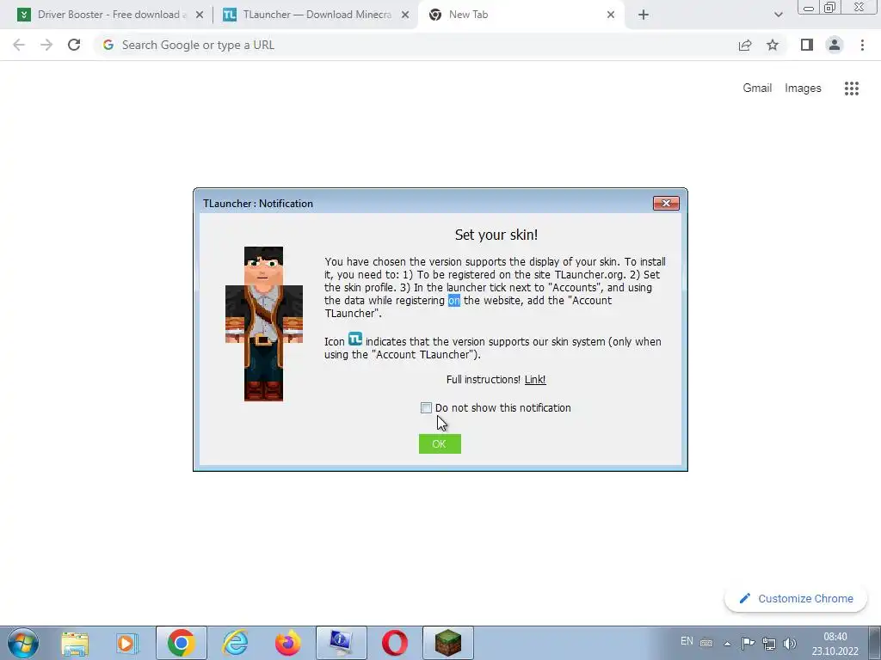Viewport: 881px width, 660px height.
Task: Show hidden system tray icons
Action: click(727, 644)
